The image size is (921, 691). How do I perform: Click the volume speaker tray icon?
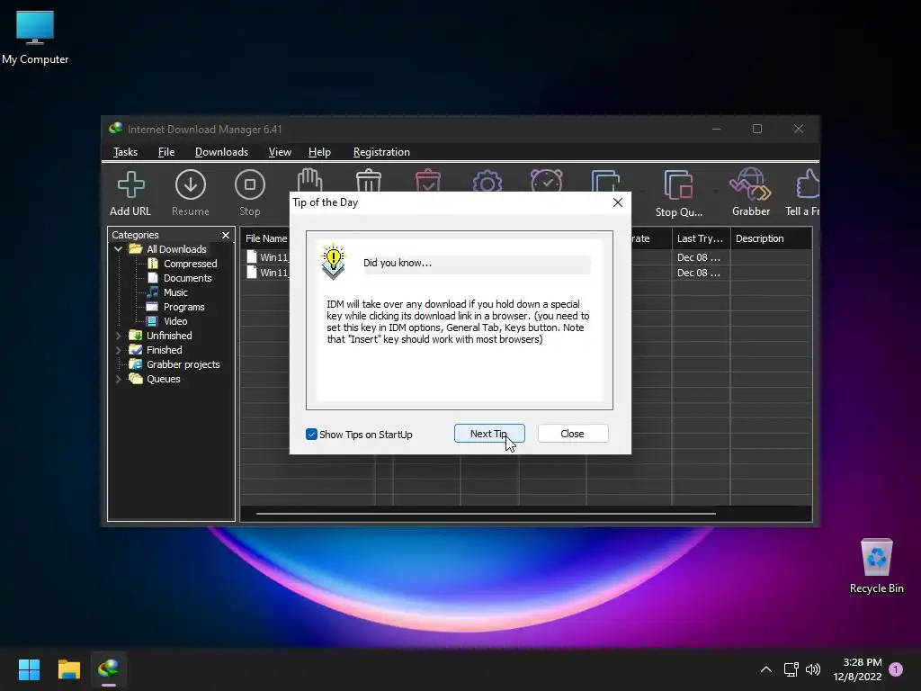coord(813,669)
